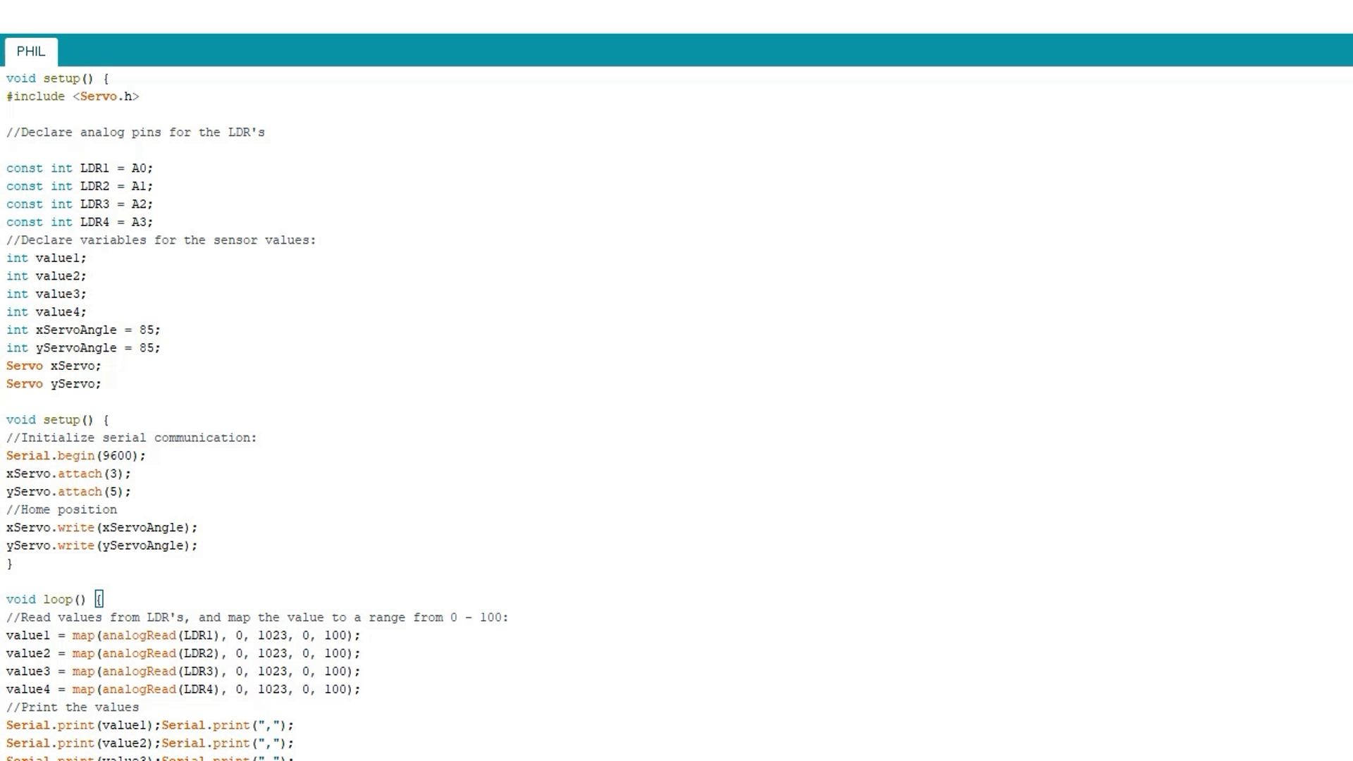Screen dimensions: 1353x761
Task: Click the Print the values comment
Action: 73,707
